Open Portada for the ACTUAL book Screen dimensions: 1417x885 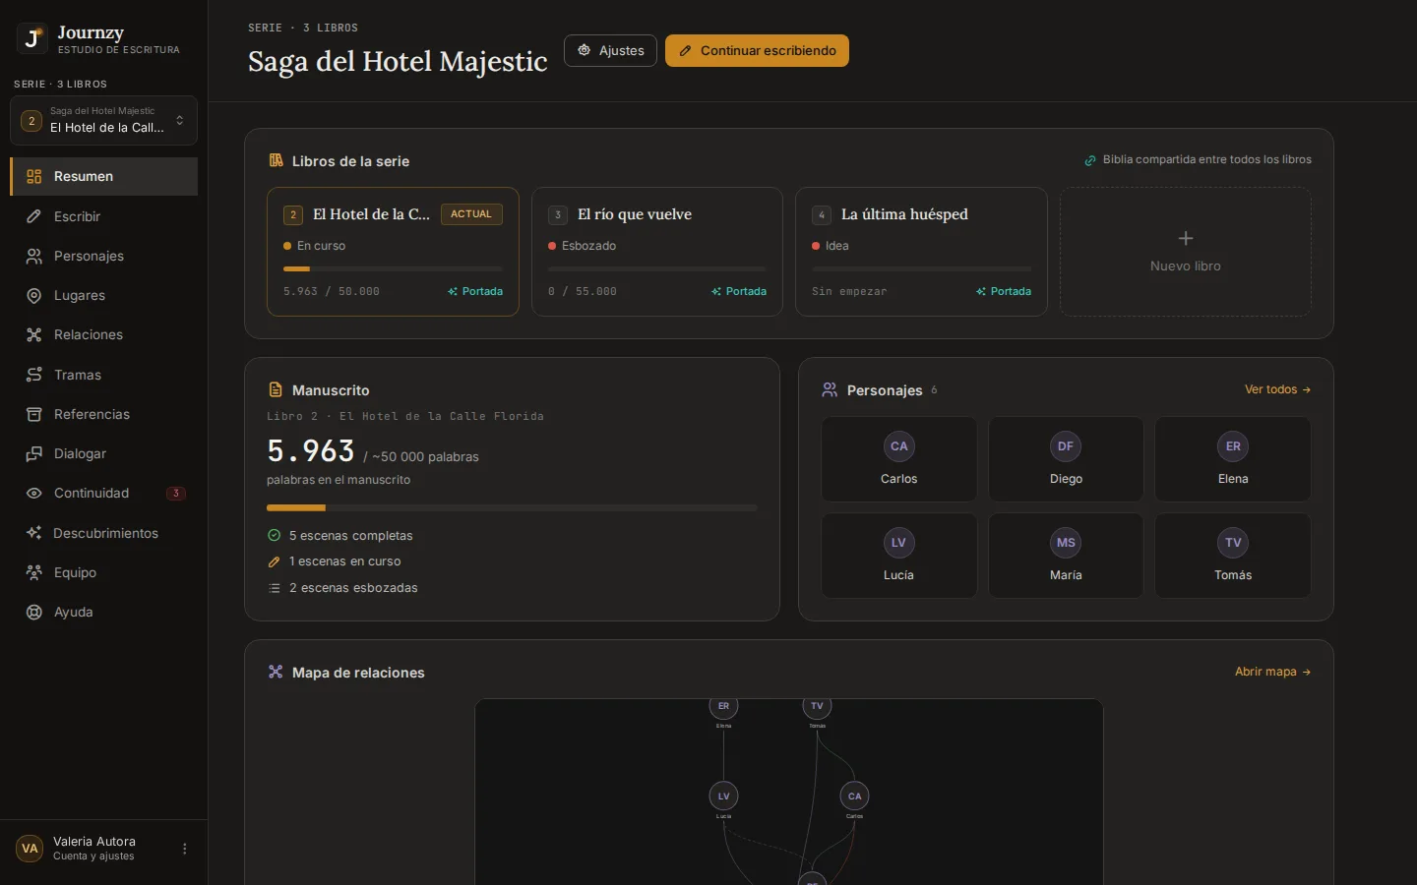tap(475, 291)
